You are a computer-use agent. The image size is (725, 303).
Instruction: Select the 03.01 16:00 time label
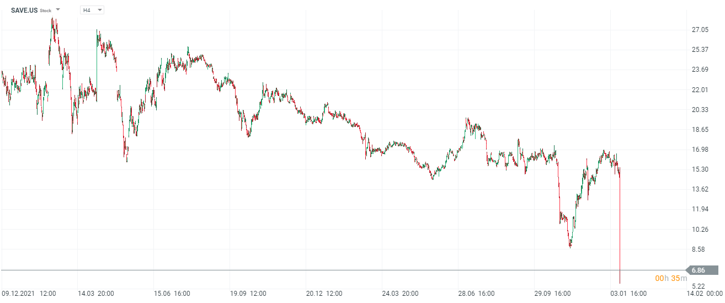pyautogui.click(x=628, y=293)
